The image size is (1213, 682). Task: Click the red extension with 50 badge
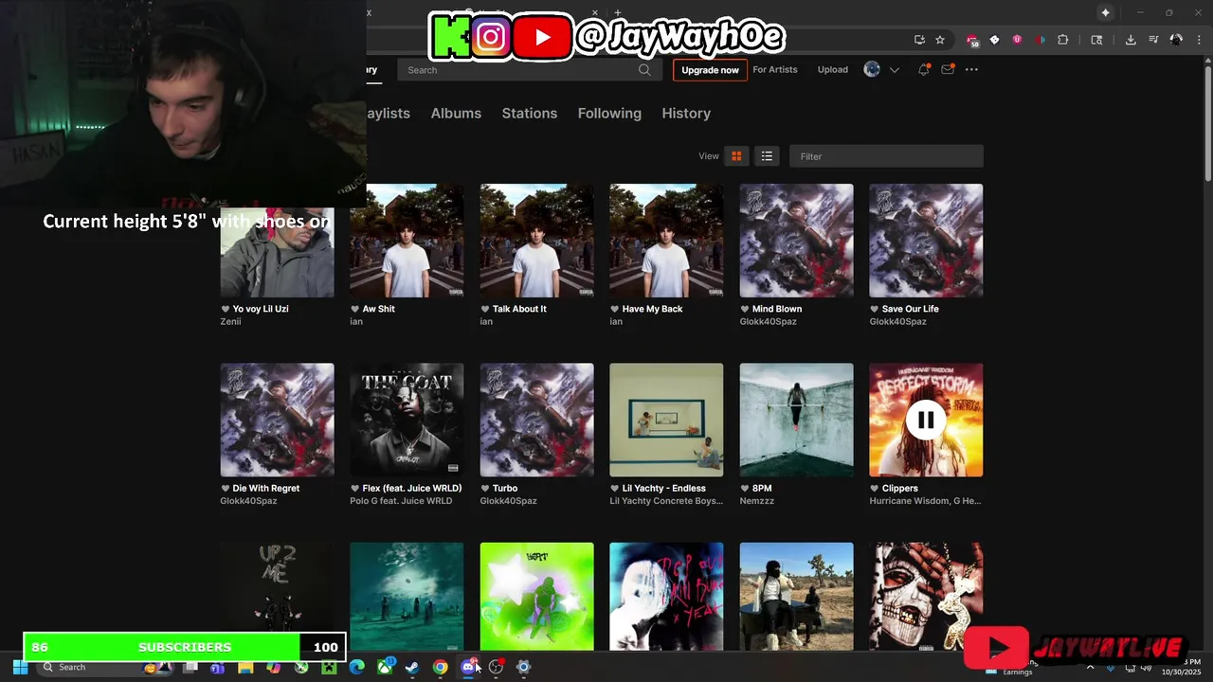point(972,41)
